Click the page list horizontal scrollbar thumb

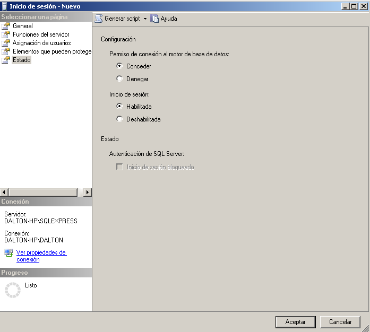(x=43, y=192)
